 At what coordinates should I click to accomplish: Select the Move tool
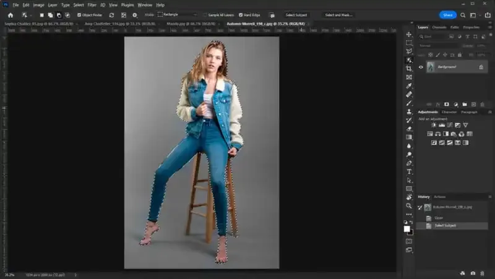pos(409,34)
